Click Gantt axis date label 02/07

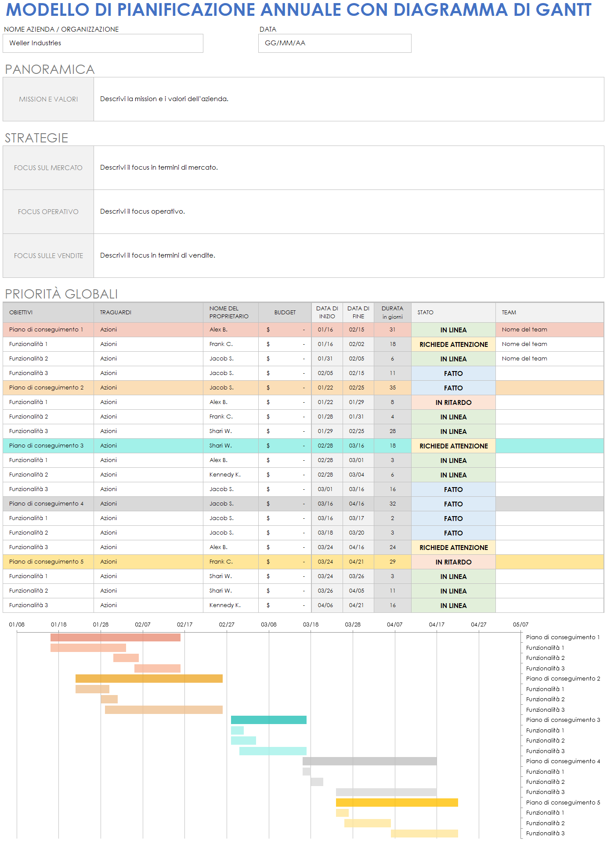(143, 625)
